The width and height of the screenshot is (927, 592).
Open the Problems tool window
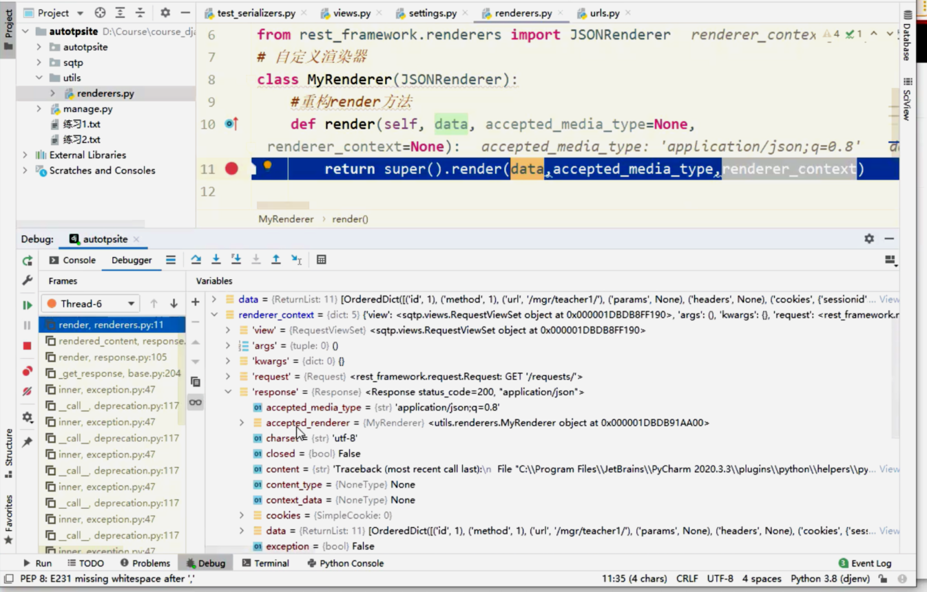pos(145,563)
